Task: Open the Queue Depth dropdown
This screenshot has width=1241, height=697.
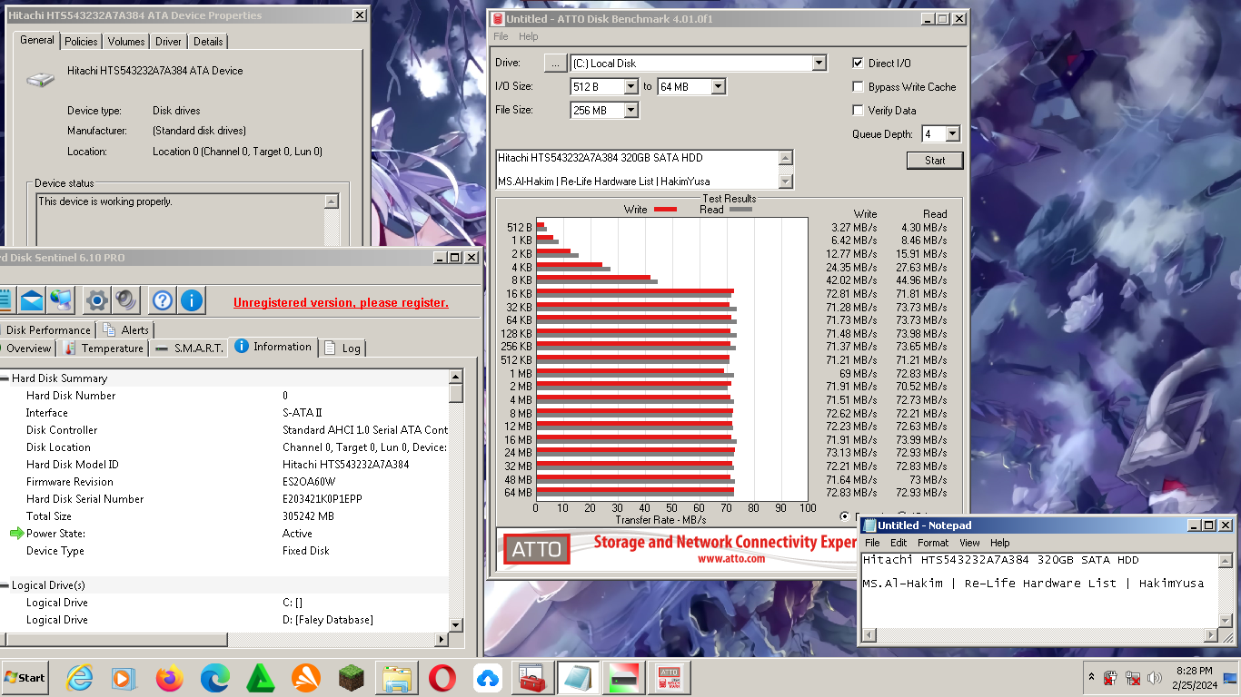Action: [952, 133]
